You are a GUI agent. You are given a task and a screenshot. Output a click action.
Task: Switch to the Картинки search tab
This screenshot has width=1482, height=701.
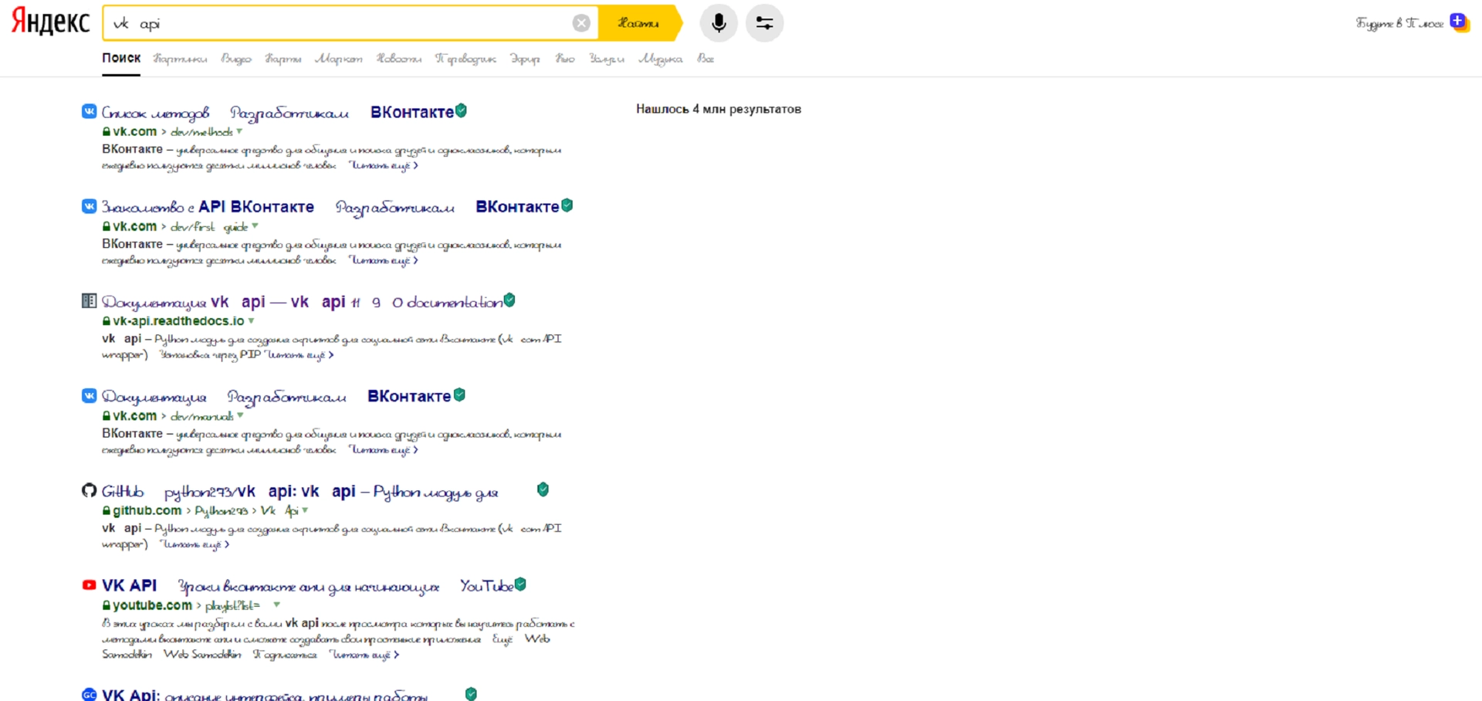tap(180, 59)
